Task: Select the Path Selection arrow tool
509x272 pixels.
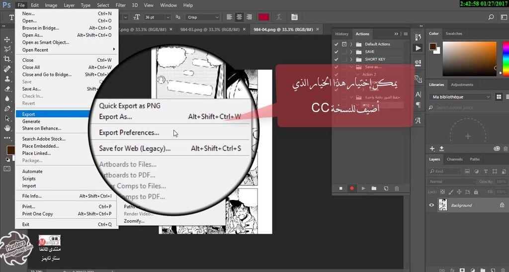Action: click(7, 118)
